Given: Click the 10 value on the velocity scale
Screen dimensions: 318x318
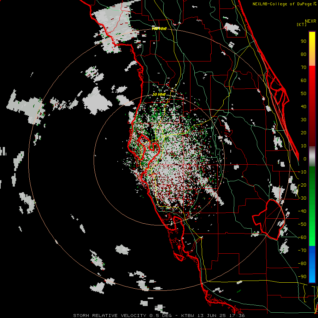Looking at the screenshot, I should (x=304, y=146).
